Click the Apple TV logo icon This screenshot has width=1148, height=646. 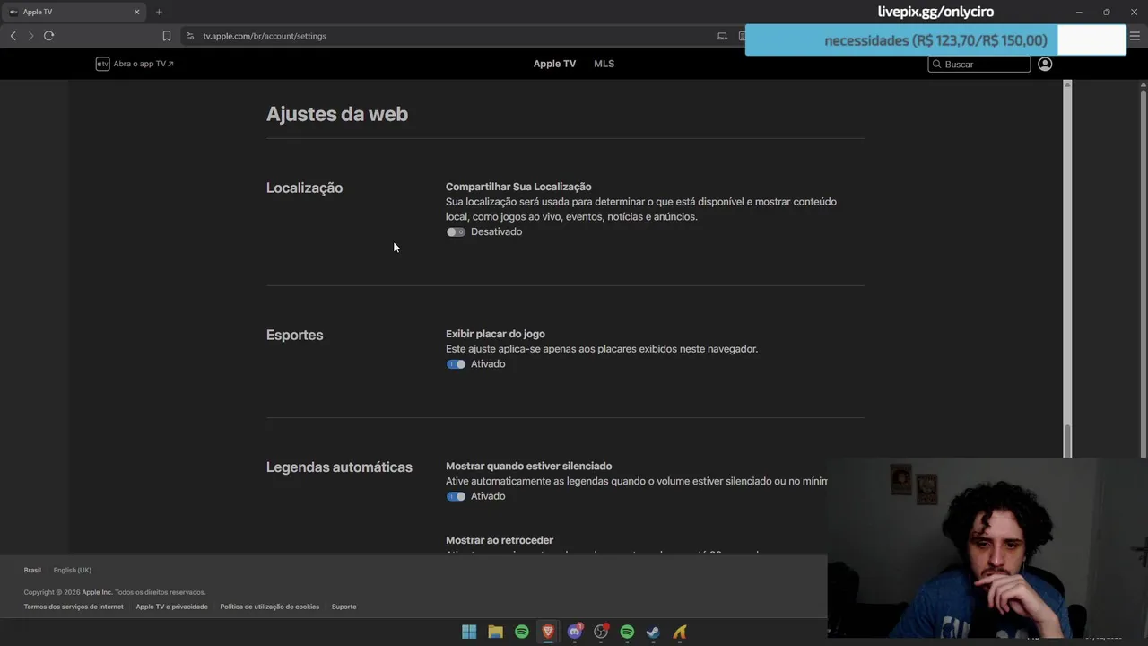tap(102, 64)
